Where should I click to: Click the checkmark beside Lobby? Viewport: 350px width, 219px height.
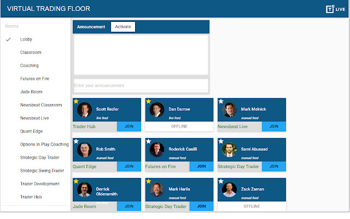(x=8, y=39)
